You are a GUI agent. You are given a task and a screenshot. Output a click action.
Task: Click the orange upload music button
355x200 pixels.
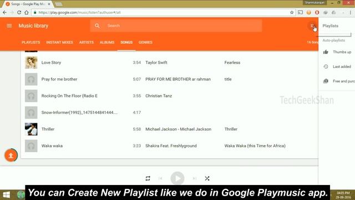11,156
